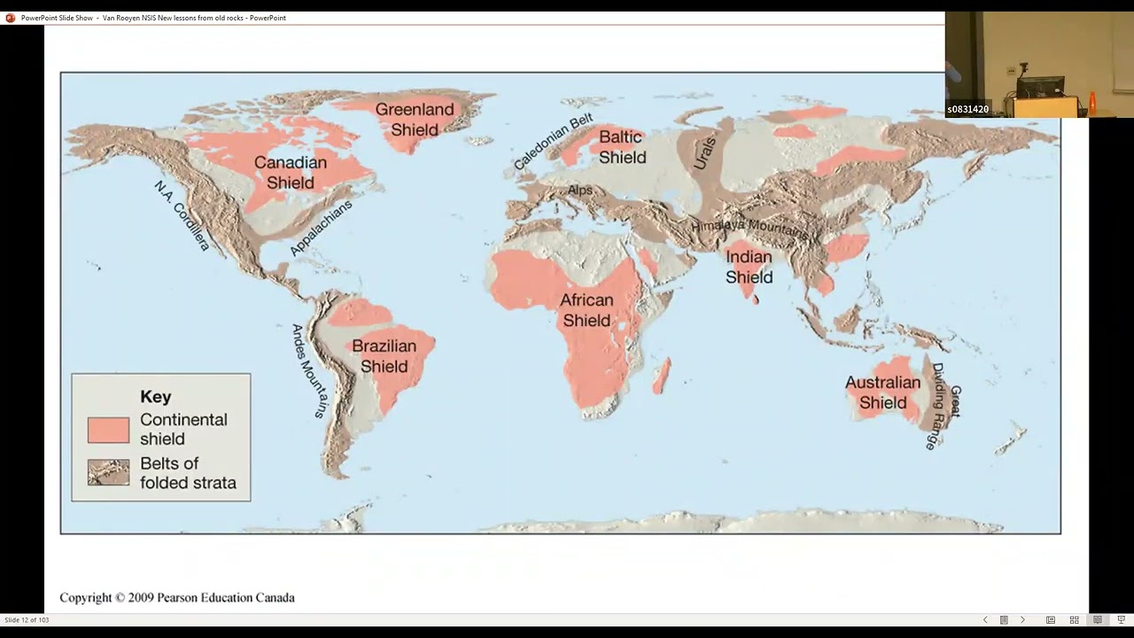Click the 'Belts of folded strata' legend text
This screenshot has height=638, width=1134.
click(x=188, y=473)
